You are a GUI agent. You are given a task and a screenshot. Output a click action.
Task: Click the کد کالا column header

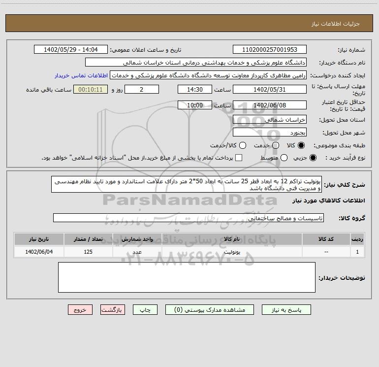pos(326,239)
